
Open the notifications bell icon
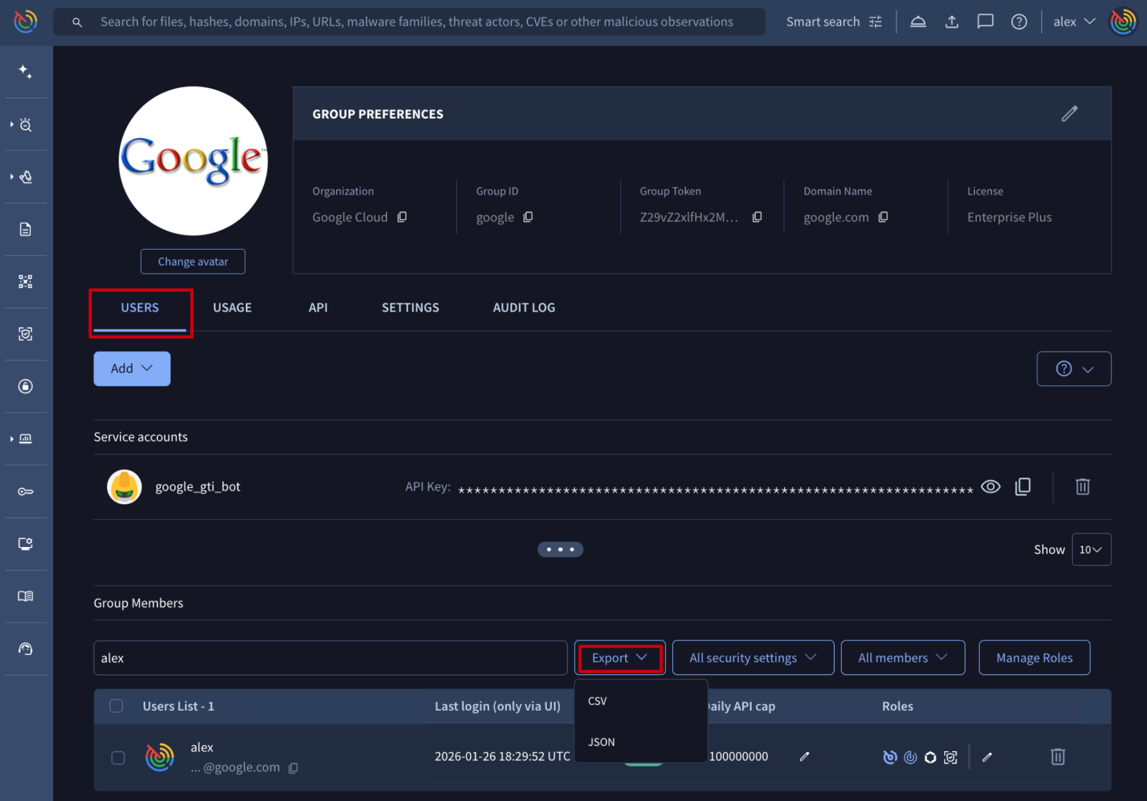pyautogui.click(x=918, y=22)
